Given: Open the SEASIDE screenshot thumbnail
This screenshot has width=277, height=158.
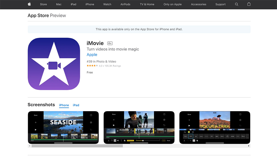Looking at the screenshot, I should click(x=63, y=127).
